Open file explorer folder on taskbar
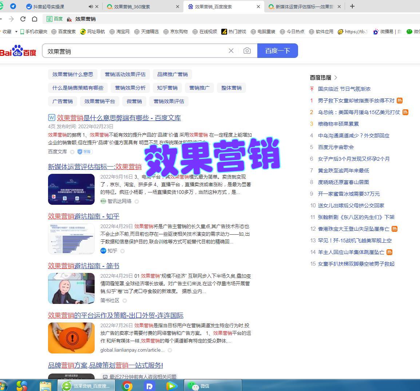Screen dimensions: 420x391 (45, 386)
